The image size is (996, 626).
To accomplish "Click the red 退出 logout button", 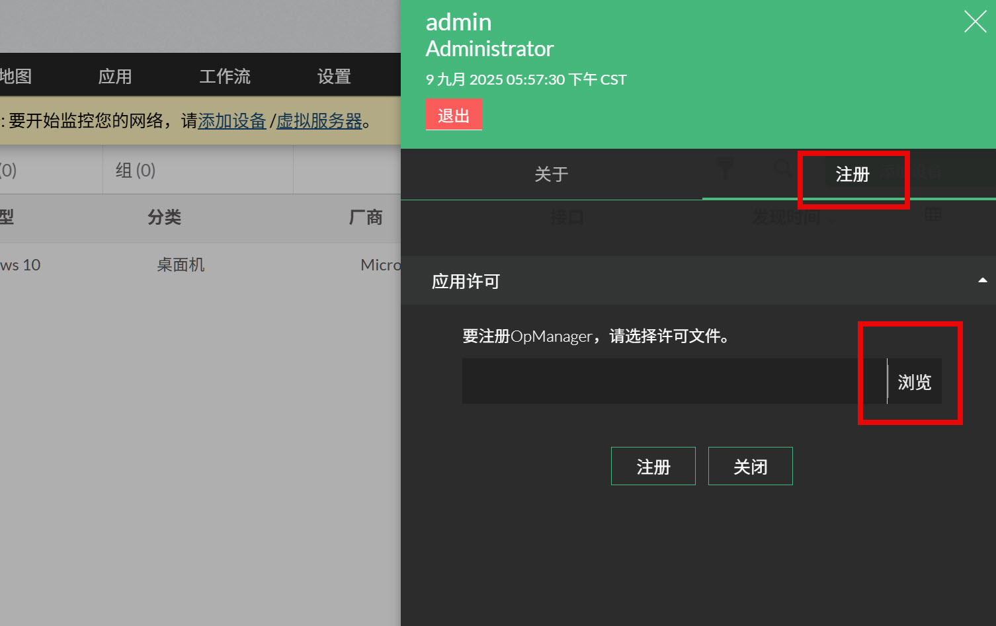I will pyautogui.click(x=454, y=115).
